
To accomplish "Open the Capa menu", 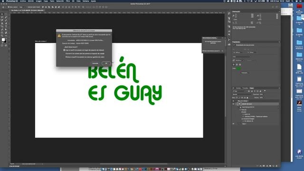I will click(46, 1).
